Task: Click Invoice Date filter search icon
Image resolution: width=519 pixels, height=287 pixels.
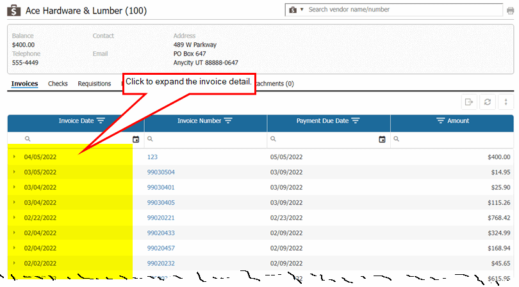Action: click(x=28, y=139)
